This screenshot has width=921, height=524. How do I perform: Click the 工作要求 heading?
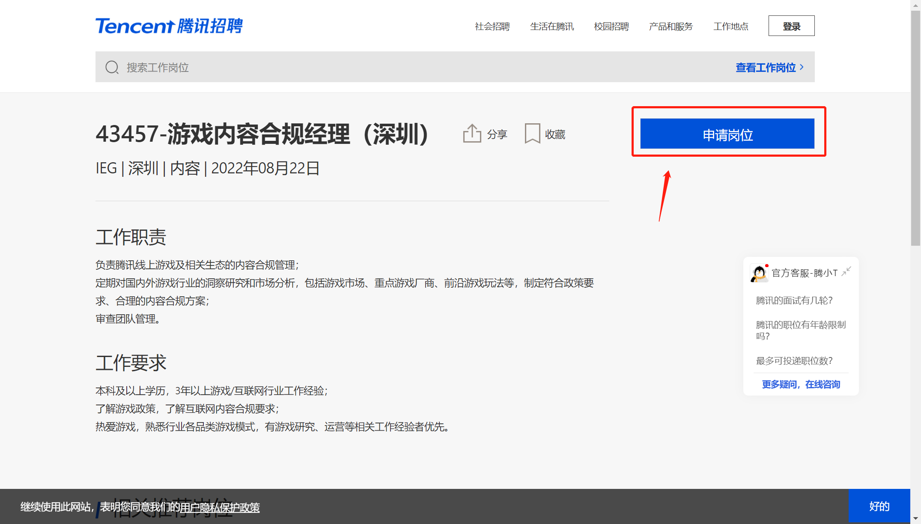pyautogui.click(x=131, y=363)
